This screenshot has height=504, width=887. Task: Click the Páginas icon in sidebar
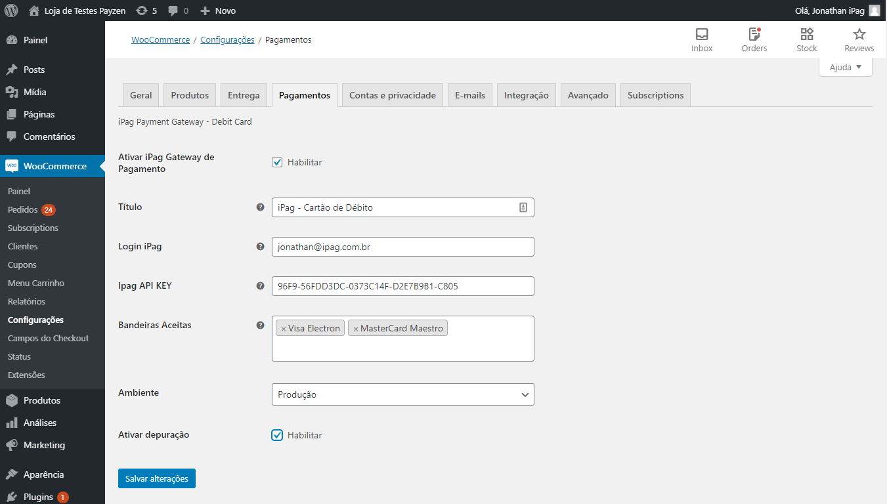tap(12, 114)
